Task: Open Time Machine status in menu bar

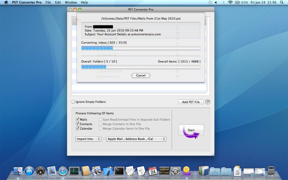Action: [x=210, y=3]
